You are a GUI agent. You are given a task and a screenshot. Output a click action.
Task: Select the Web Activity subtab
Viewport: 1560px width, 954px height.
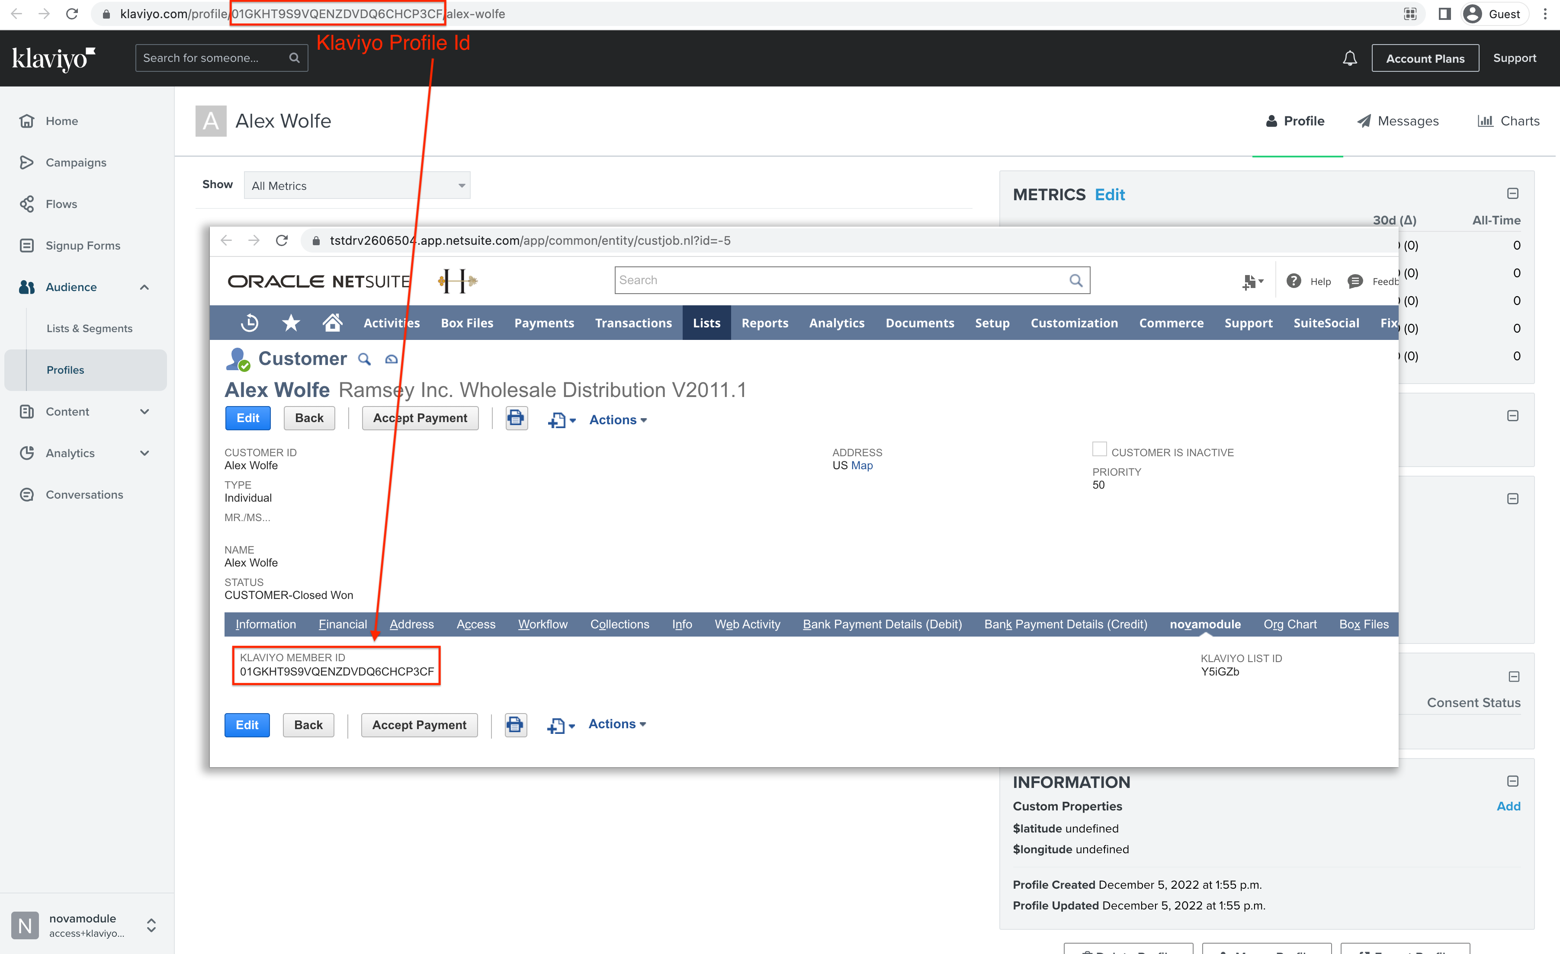point(747,624)
